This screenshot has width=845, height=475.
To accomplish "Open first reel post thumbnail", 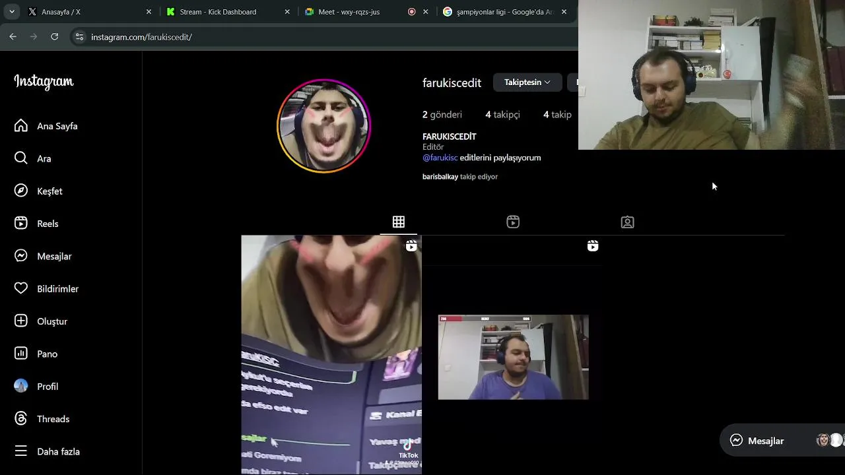I will tap(331, 354).
